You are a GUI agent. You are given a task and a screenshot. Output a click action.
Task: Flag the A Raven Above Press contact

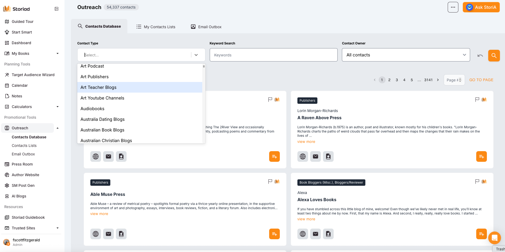pyautogui.click(x=477, y=100)
